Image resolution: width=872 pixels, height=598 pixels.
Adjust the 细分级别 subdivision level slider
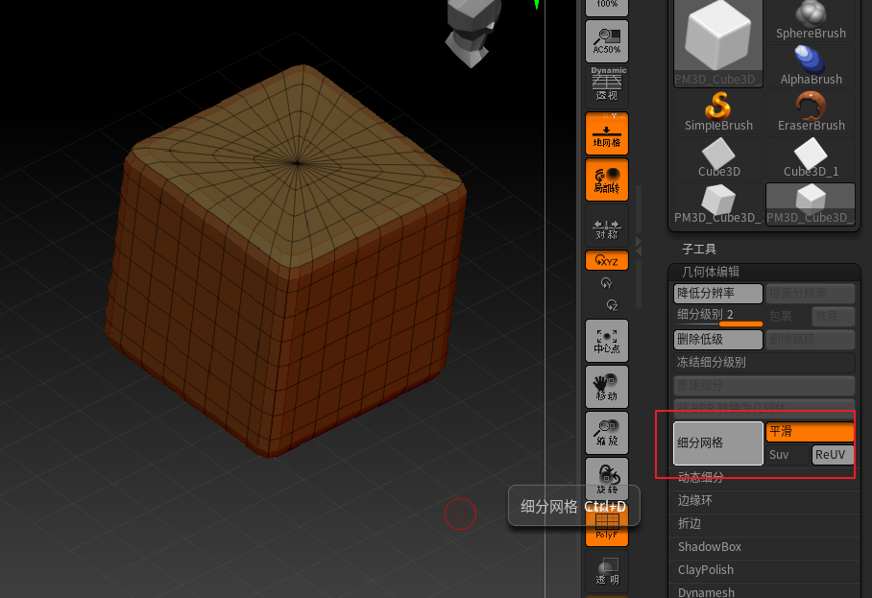[718, 316]
